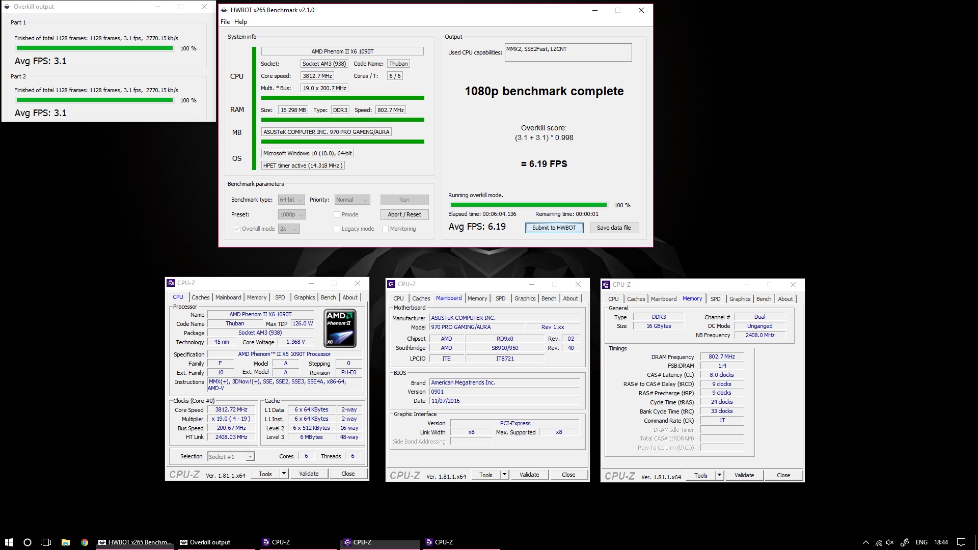Expand Tools arrow in CPU-Z CPU window
The image size is (978, 550).
coord(284,474)
